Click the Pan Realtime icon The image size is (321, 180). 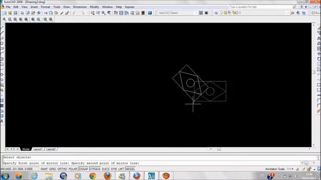click(x=92, y=13)
